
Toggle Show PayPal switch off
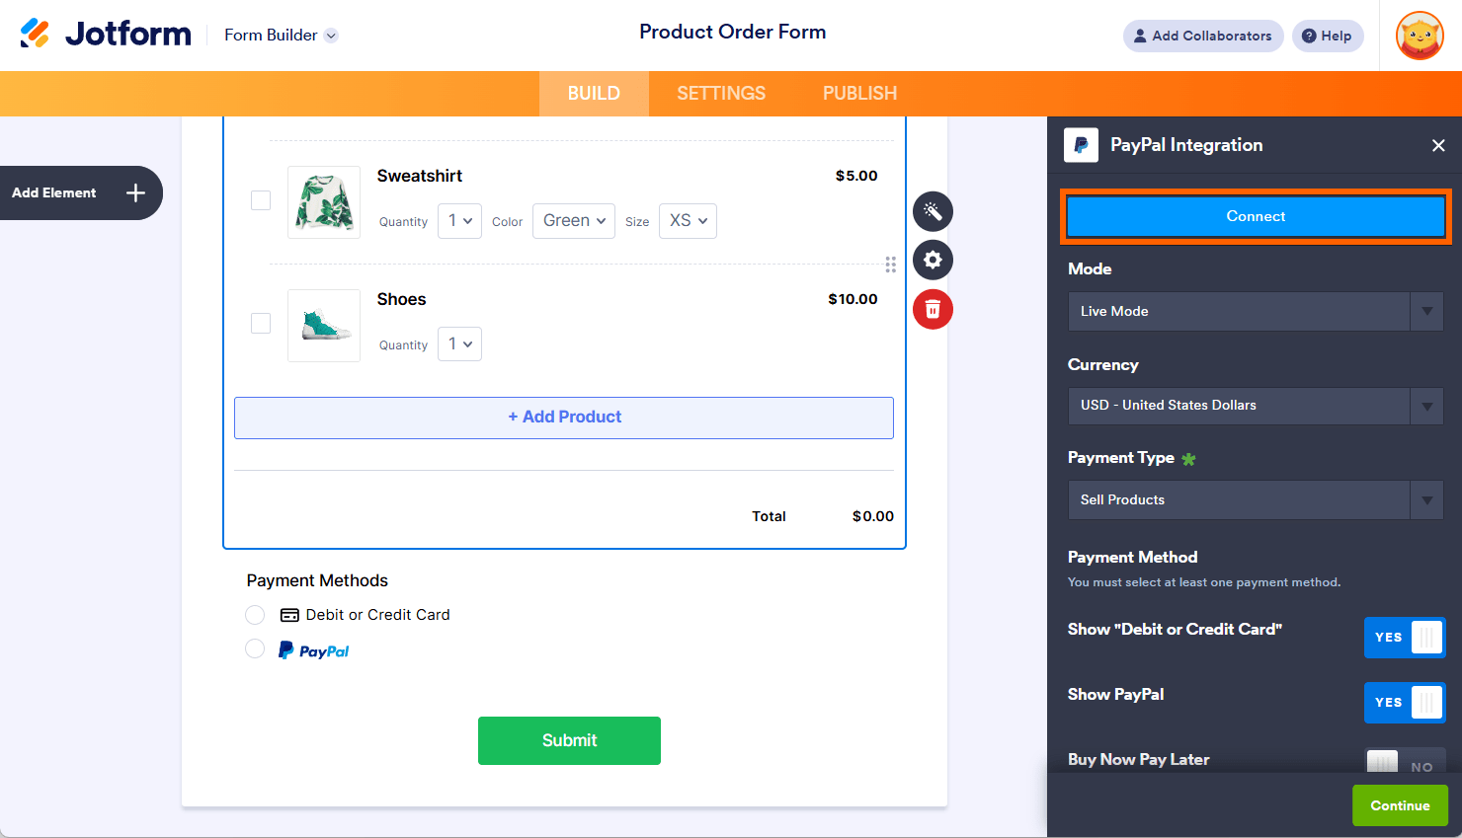(x=1405, y=703)
